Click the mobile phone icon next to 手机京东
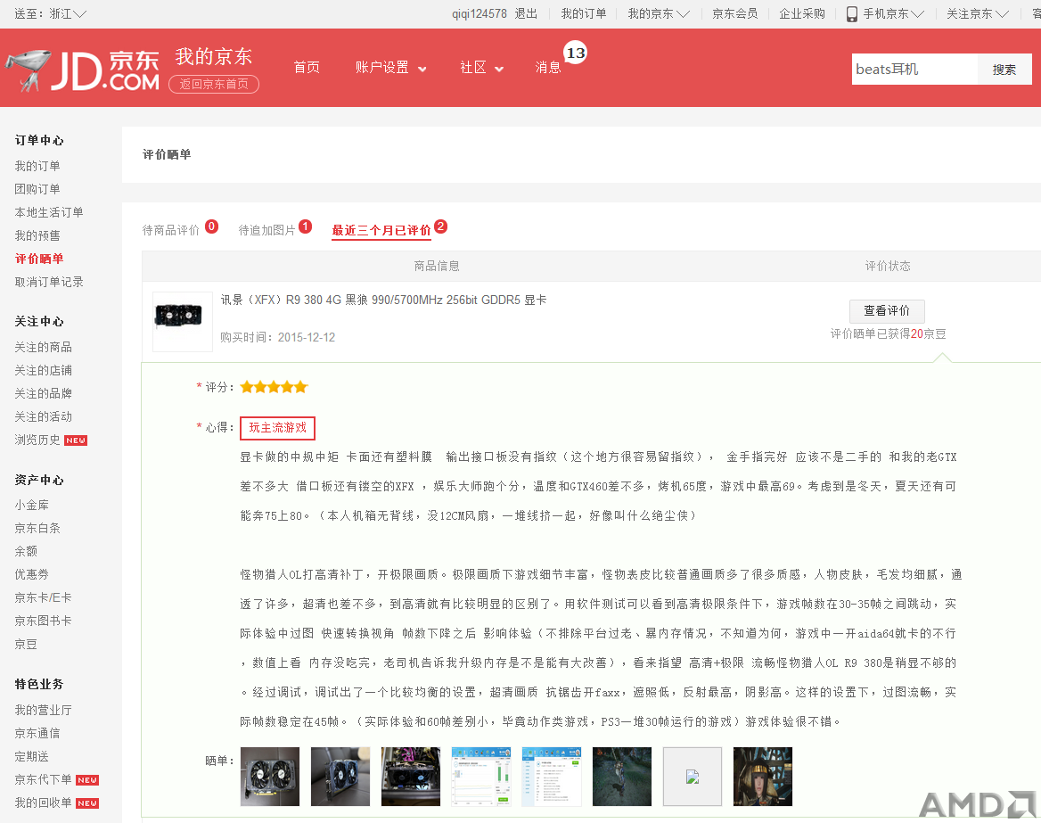The height and width of the screenshot is (823, 1041). [x=852, y=14]
